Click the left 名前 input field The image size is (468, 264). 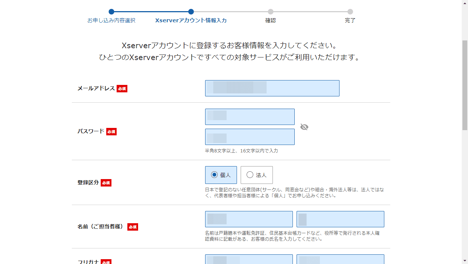pos(249,219)
